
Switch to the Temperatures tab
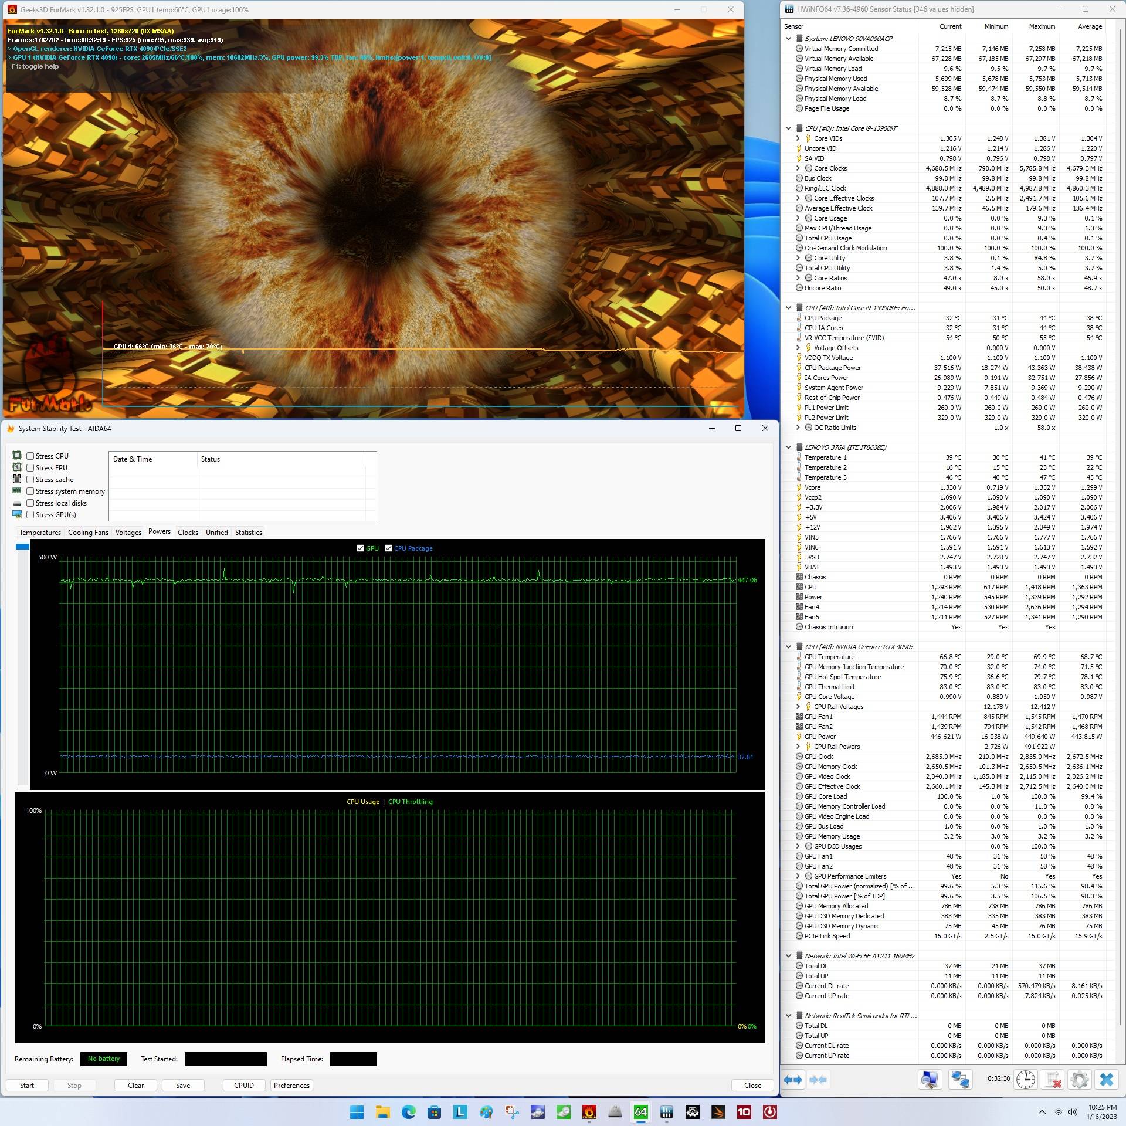click(x=40, y=532)
